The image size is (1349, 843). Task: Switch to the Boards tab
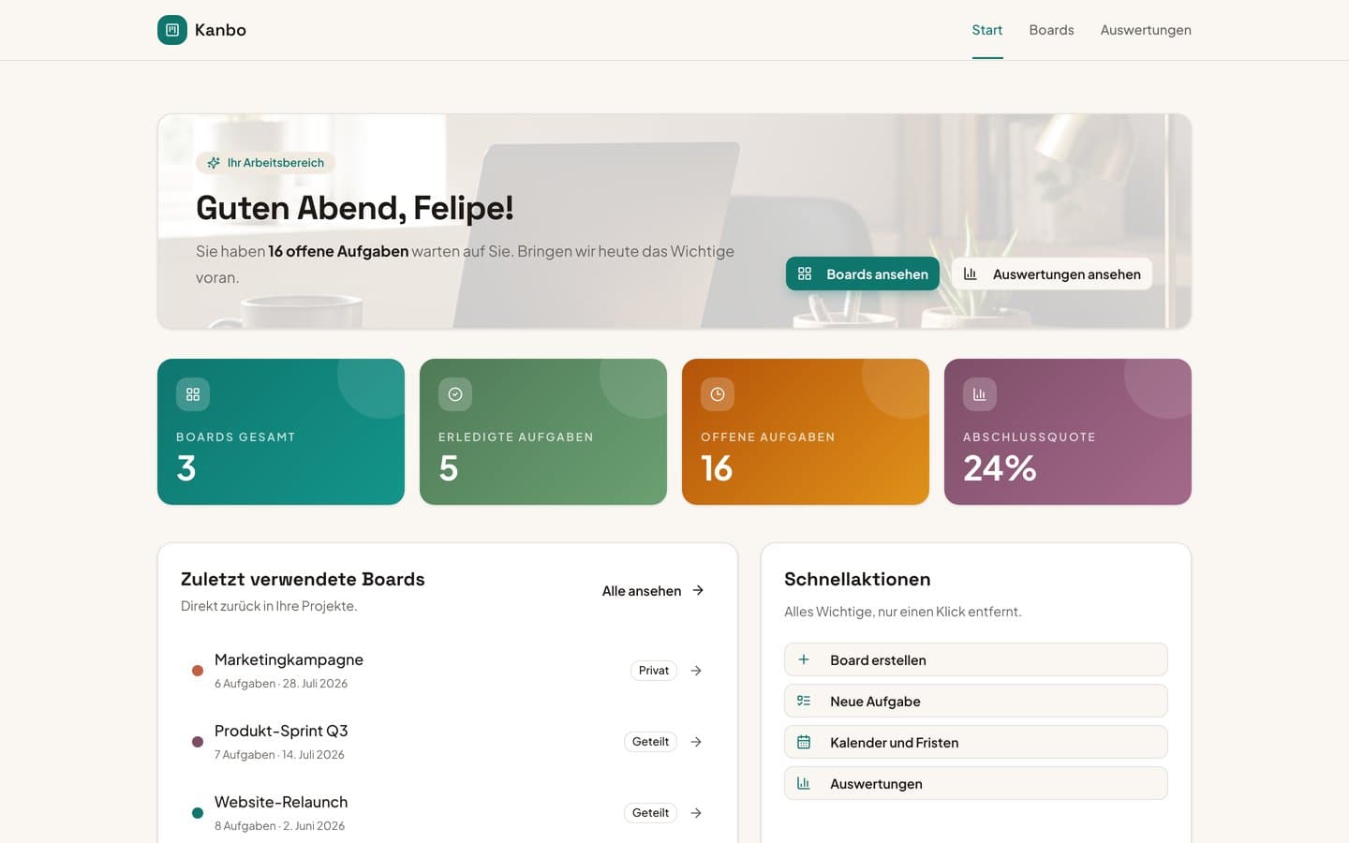[x=1051, y=30]
